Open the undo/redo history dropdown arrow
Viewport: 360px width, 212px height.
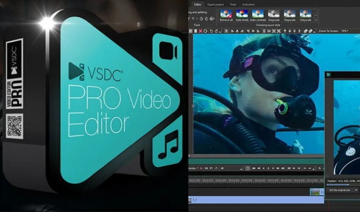pos(220,32)
